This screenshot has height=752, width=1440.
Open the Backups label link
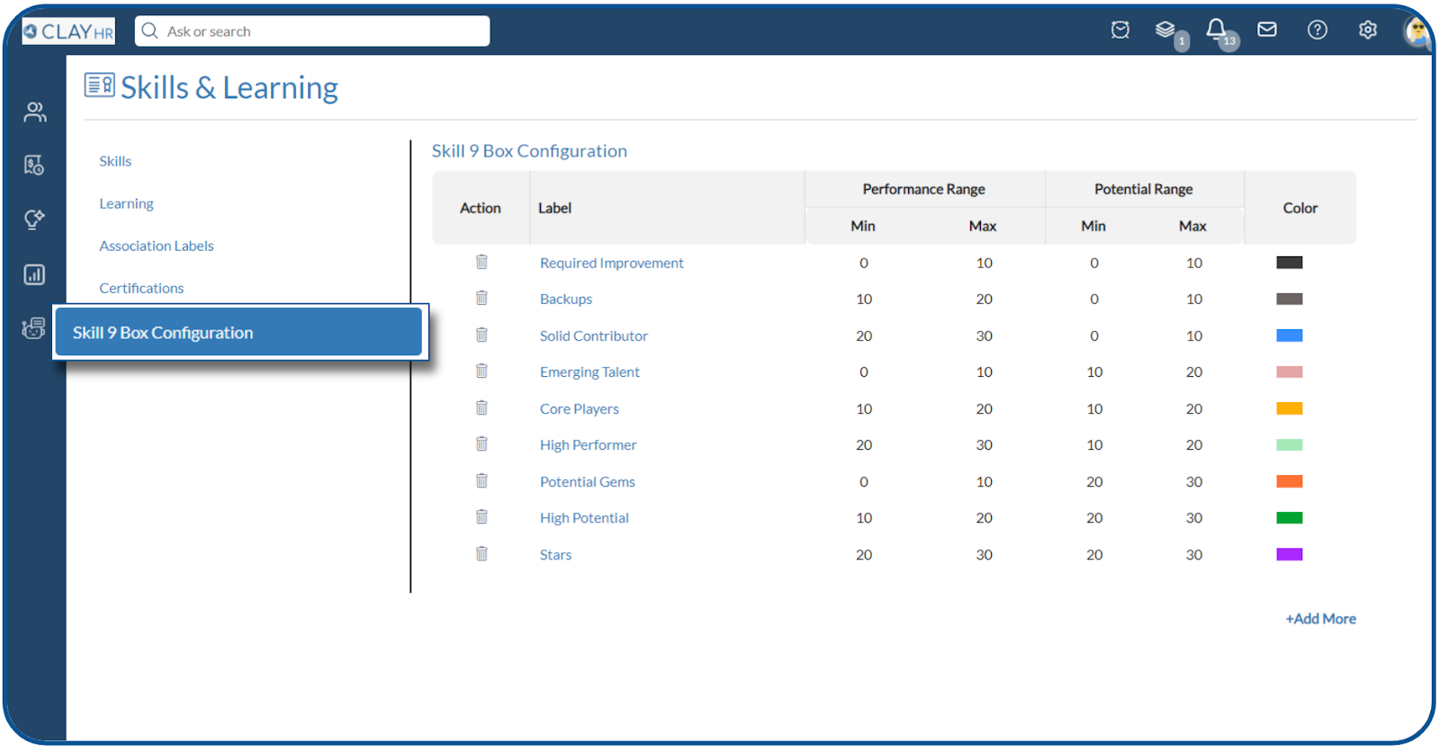coord(566,299)
